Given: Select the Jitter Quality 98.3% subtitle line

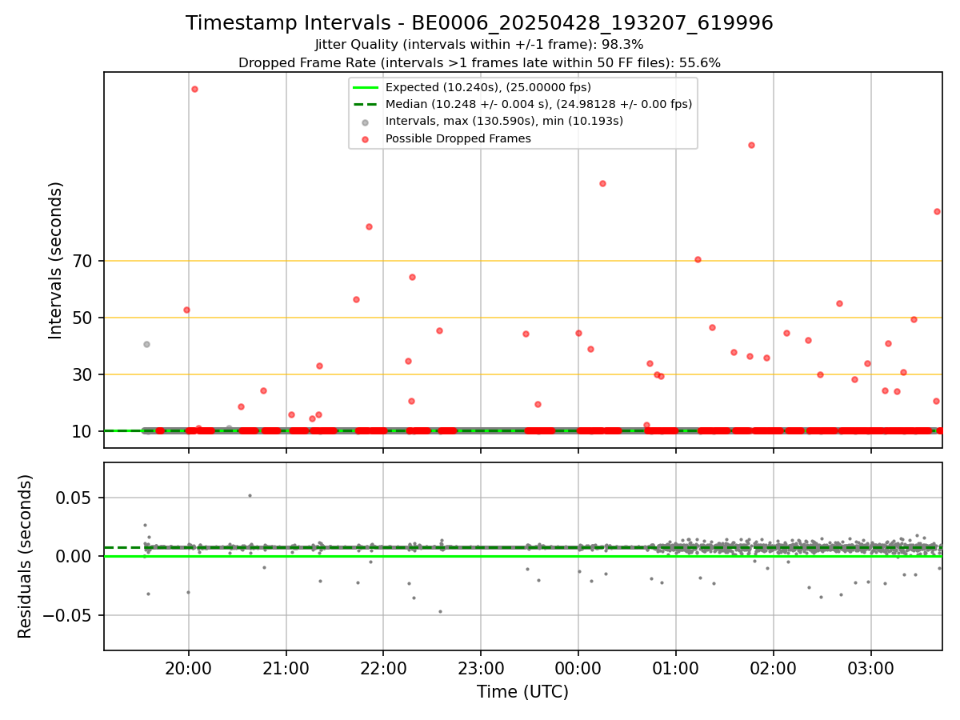Looking at the screenshot, I should tap(479, 45).
